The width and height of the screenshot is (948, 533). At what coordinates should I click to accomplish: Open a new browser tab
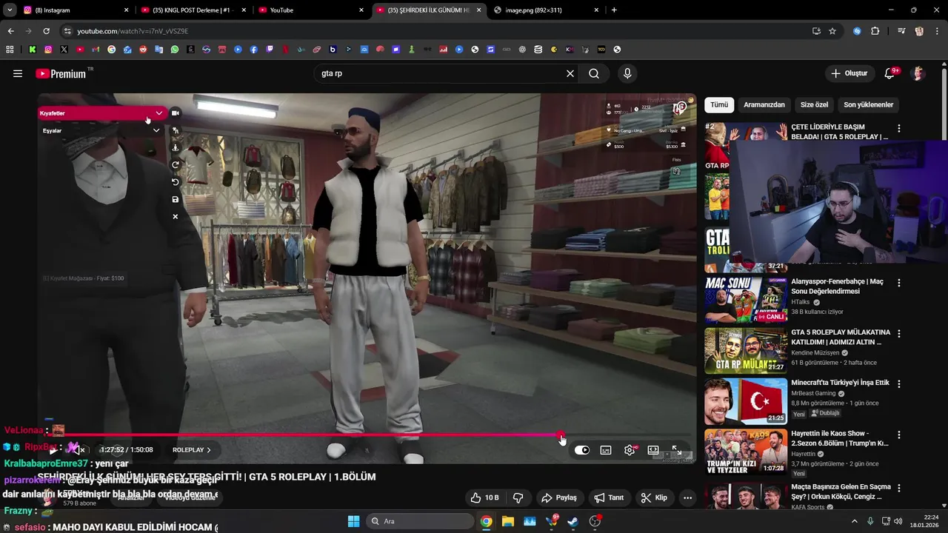(614, 10)
